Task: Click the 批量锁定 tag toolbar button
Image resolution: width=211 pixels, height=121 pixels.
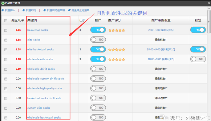Action: (29, 10)
